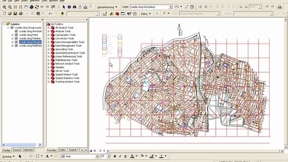Toggle Bold text formatting

pos(115,156)
